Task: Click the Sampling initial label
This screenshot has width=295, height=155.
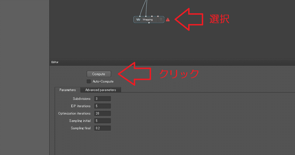Action: point(80,121)
